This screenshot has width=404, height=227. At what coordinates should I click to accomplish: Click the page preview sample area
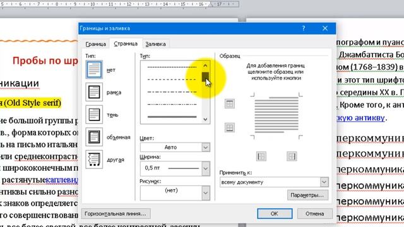pyautogui.click(x=276, y=115)
